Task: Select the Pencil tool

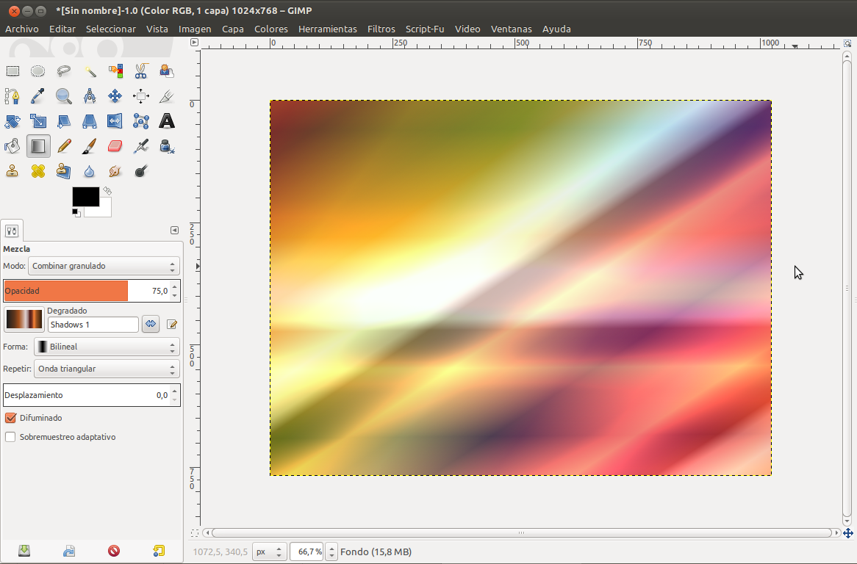Action: tap(64, 146)
